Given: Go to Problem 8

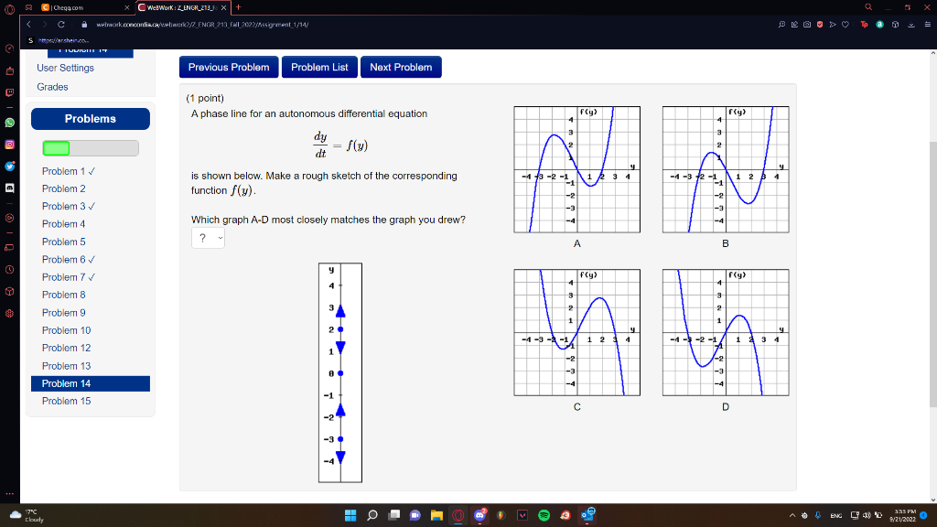Looking at the screenshot, I should point(63,295).
